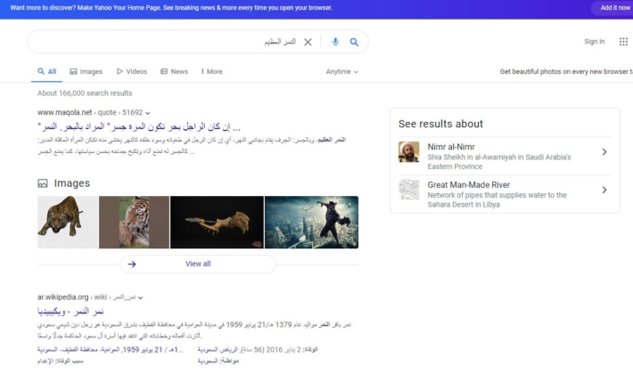This screenshot has height=374, width=633.
Task: Open the Great Man-Made River entry
Action: click(505, 194)
